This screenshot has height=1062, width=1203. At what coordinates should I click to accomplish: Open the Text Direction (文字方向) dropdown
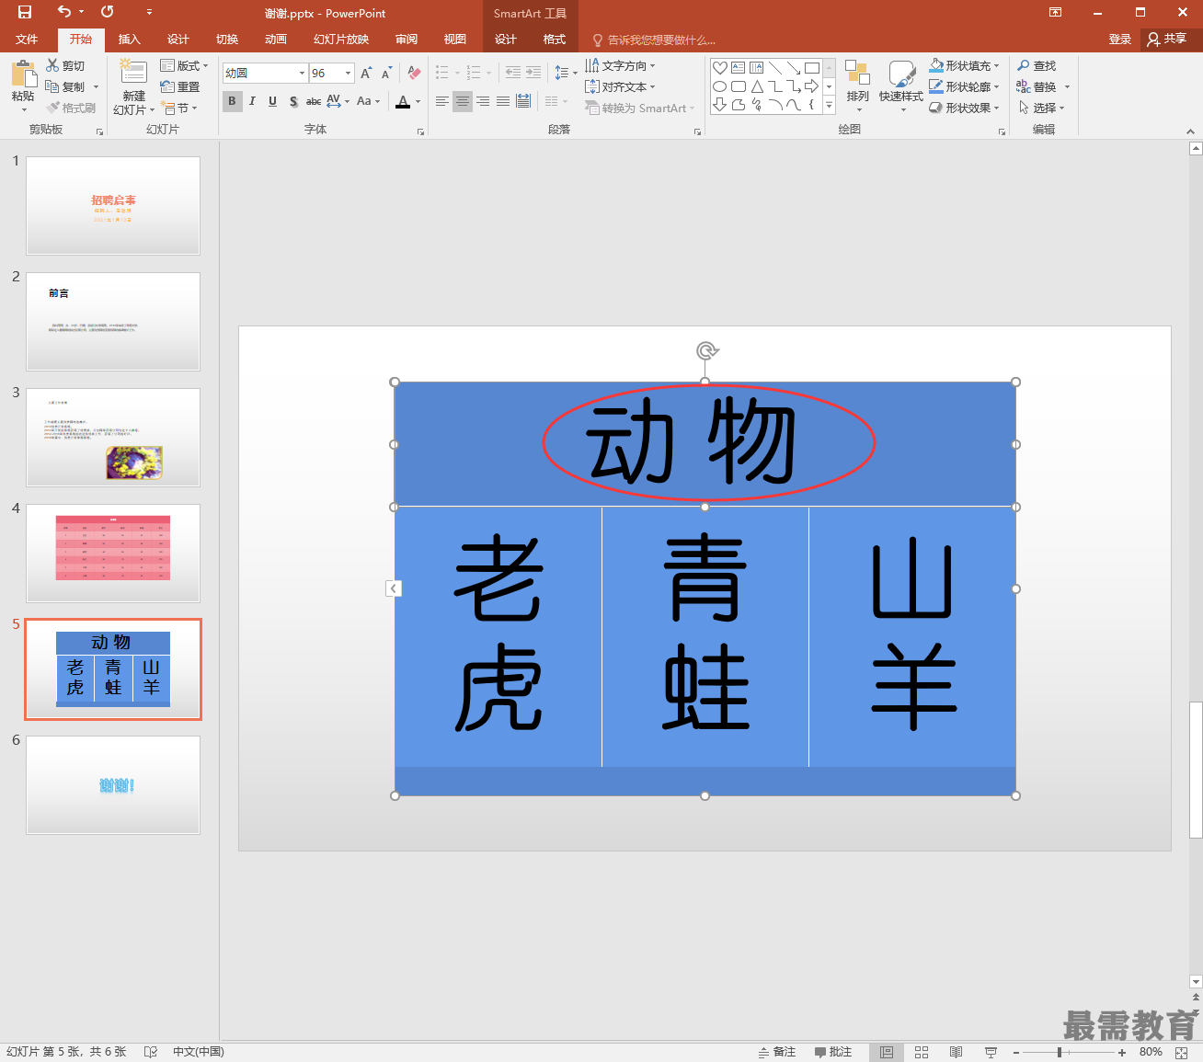tap(620, 65)
